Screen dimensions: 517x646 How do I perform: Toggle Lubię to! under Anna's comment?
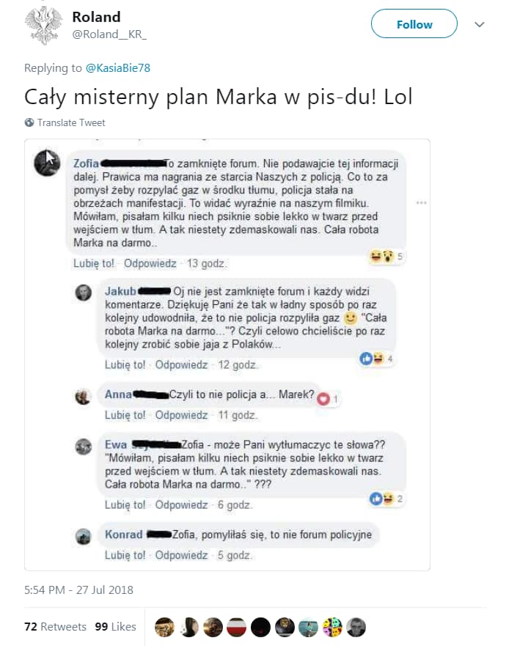pyautogui.click(x=125, y=415)
